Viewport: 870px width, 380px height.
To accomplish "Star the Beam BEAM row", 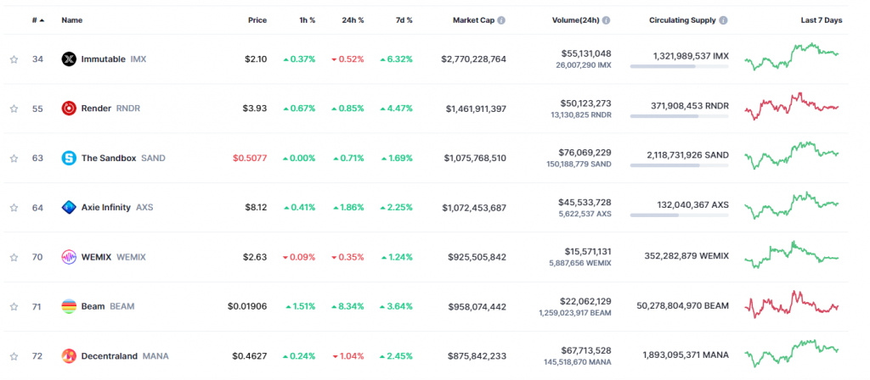I will coord(14,306).
